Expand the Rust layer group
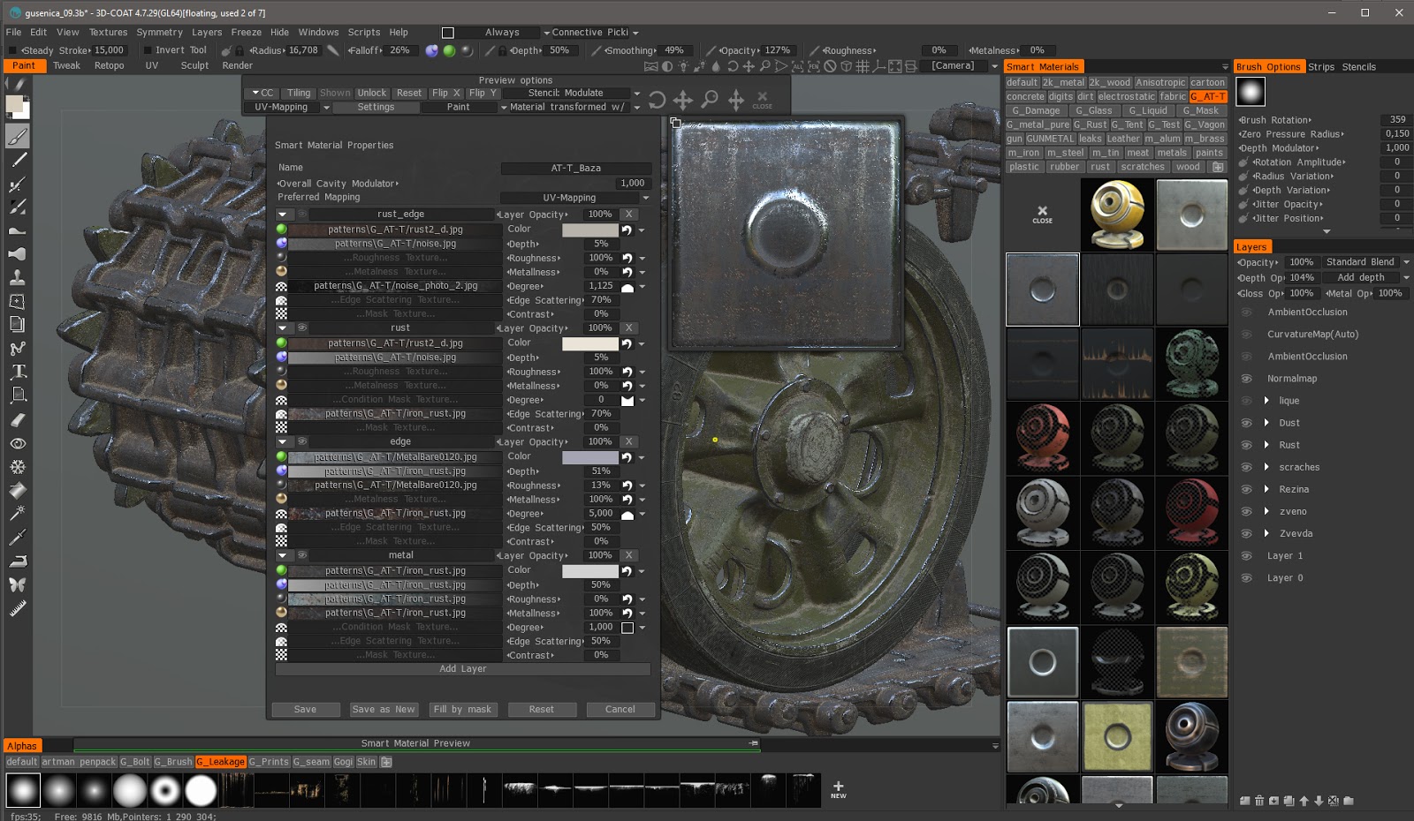This screenshot has width=1414, height=821. point(1266,445)
